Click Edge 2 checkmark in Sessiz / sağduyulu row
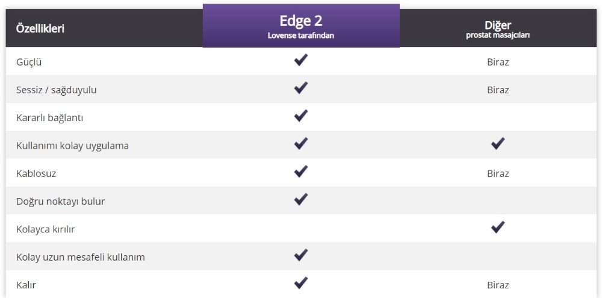The height and width of the screenshot is (298, 602). [x=301, y=88]
